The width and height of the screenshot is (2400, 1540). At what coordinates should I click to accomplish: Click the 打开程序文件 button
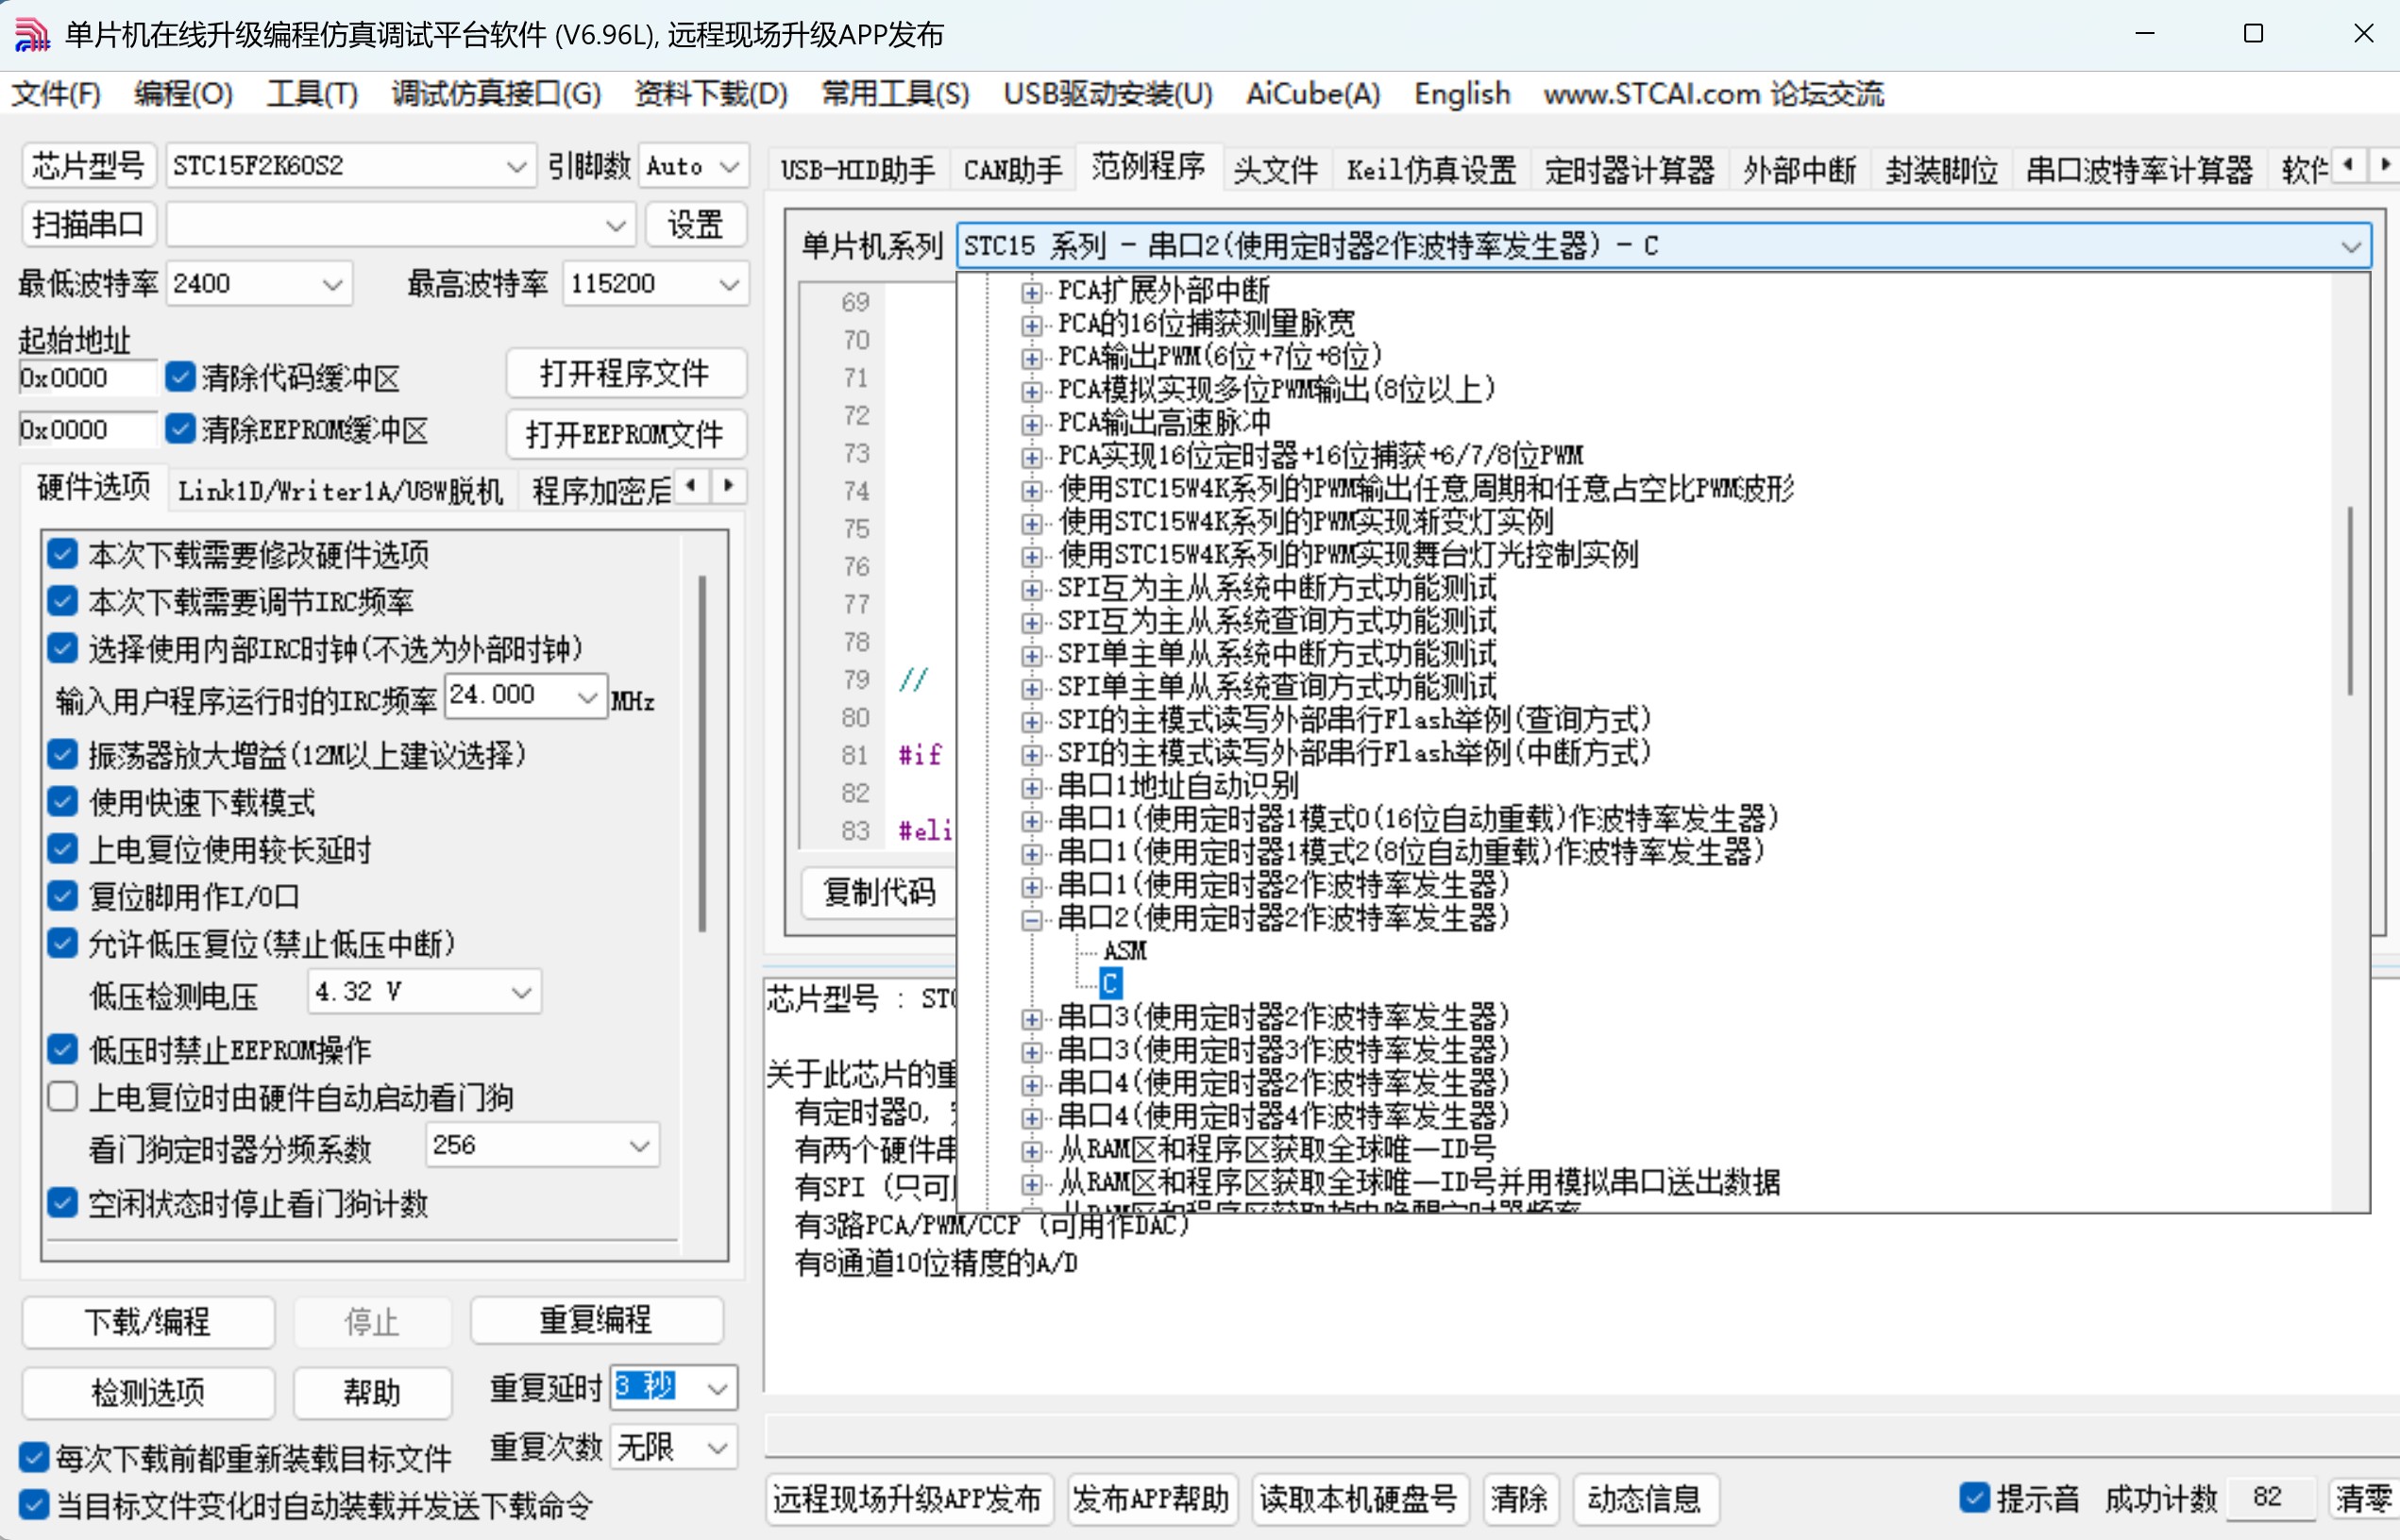tap(625, 373)
